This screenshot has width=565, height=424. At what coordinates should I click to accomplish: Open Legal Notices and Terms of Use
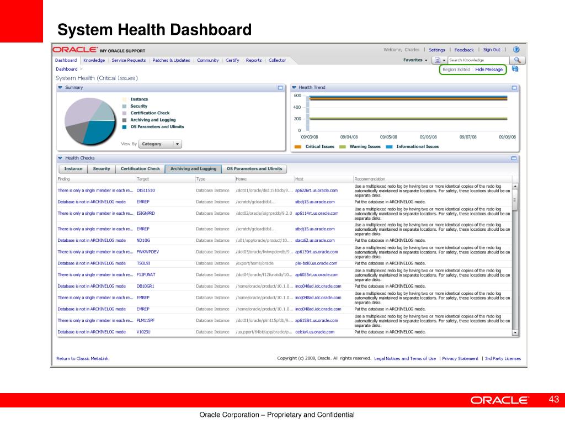(405, 358)
